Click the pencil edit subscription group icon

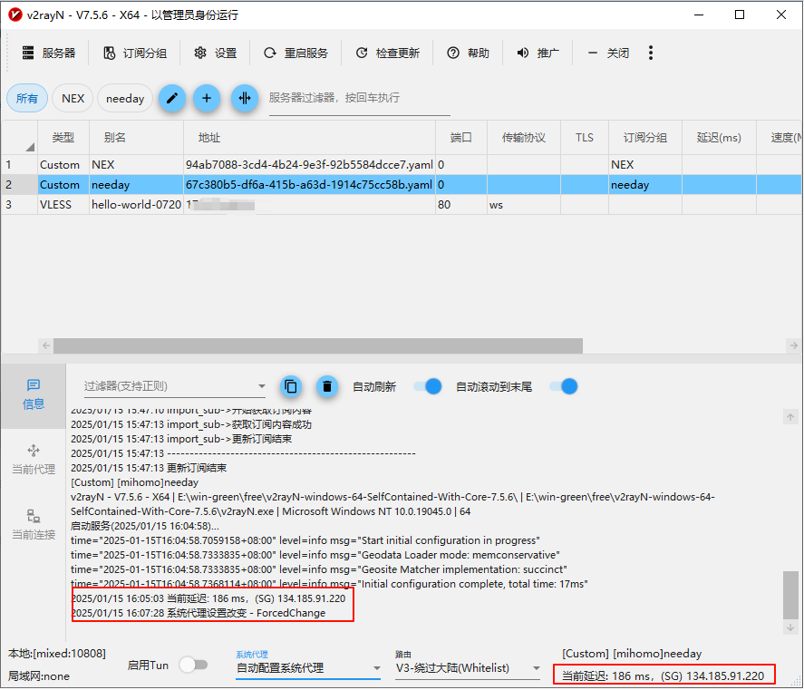tap(172, 98)
